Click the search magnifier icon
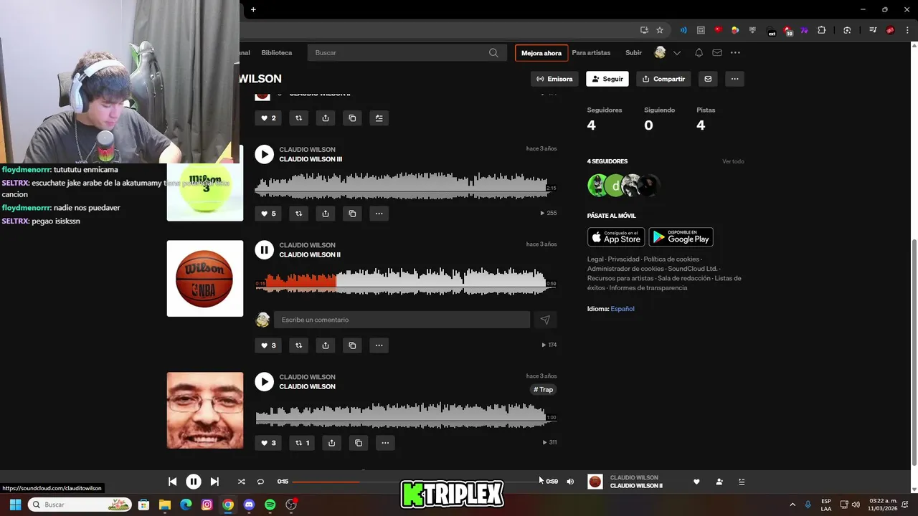This screenshot has width=918, height=516. point(493,52)
